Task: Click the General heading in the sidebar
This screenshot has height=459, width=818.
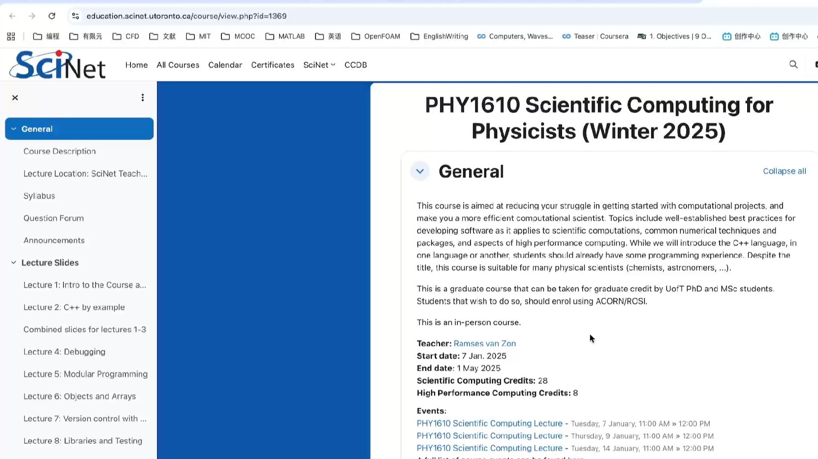Action: [37, 129]
